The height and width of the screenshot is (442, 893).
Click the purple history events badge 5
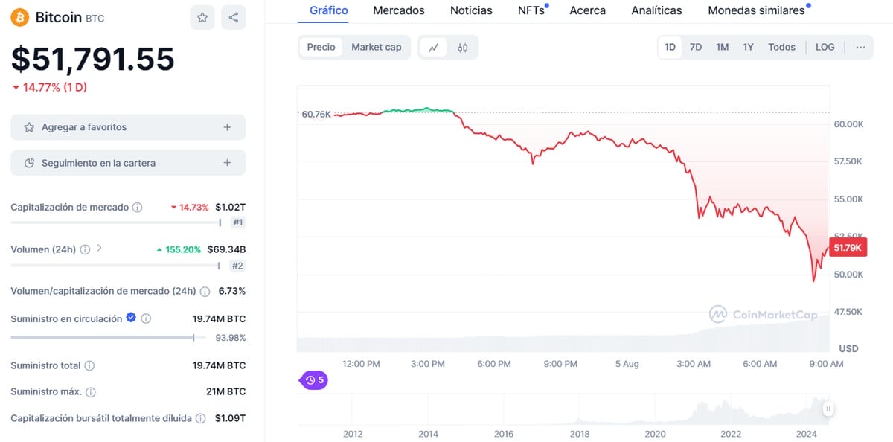[314, 380]
